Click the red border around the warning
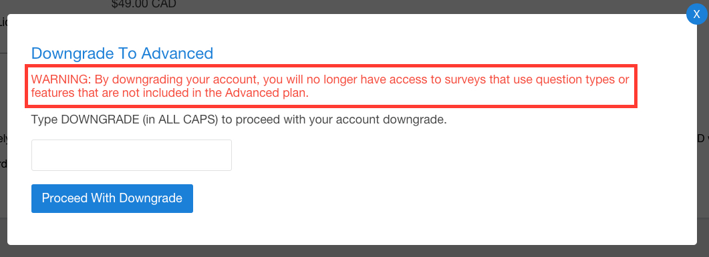Image resolution: width=709 pixels, height=257 pixels. [x=331, y=66]
